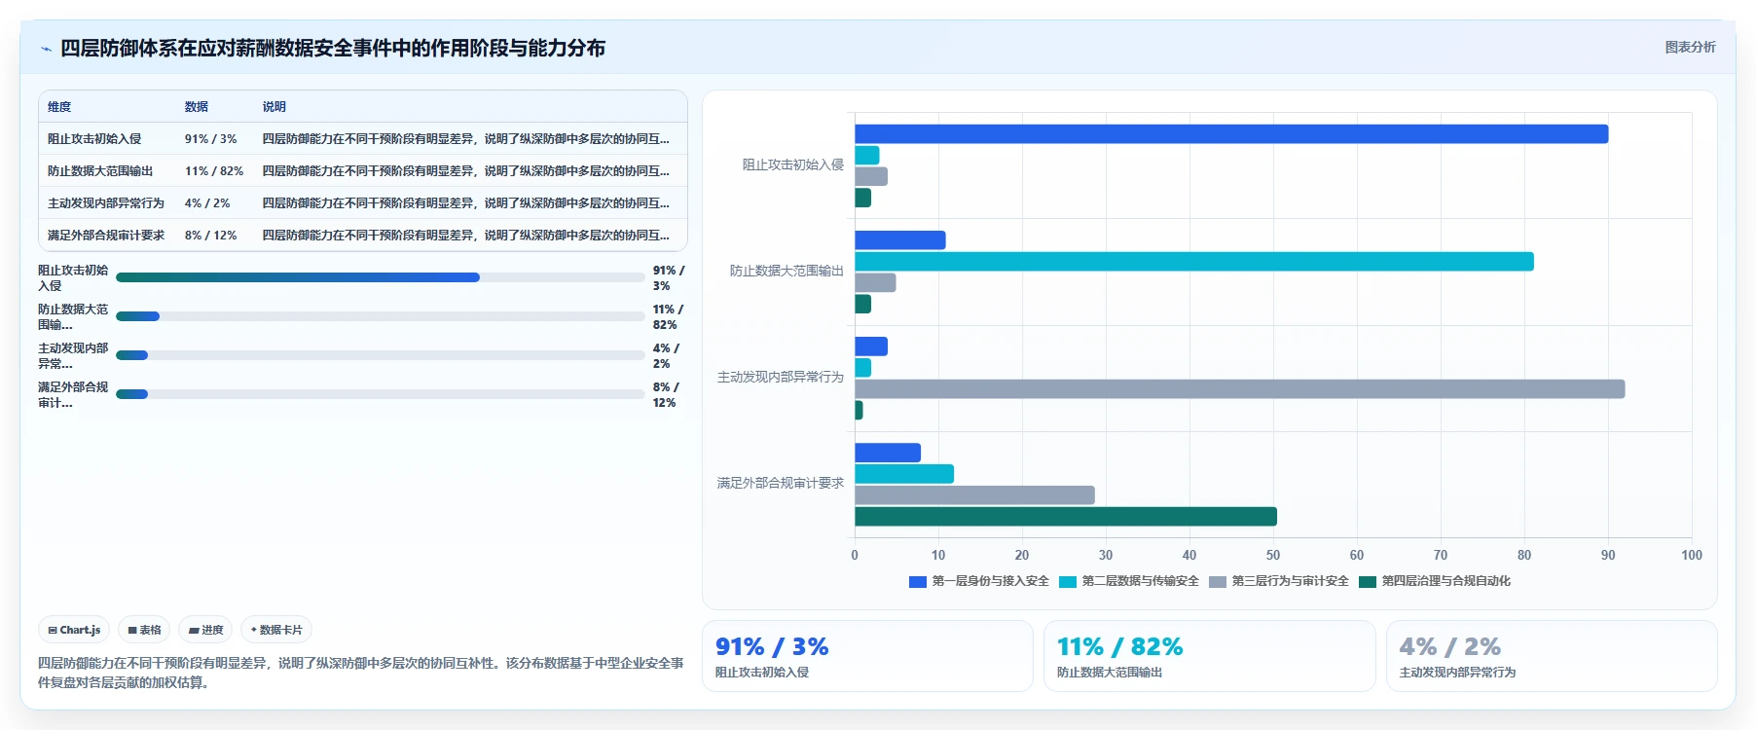1756x730 pixels.
Task: Click the gray bar in 满足外部合规审计要求 group
Action: point(974,495)
